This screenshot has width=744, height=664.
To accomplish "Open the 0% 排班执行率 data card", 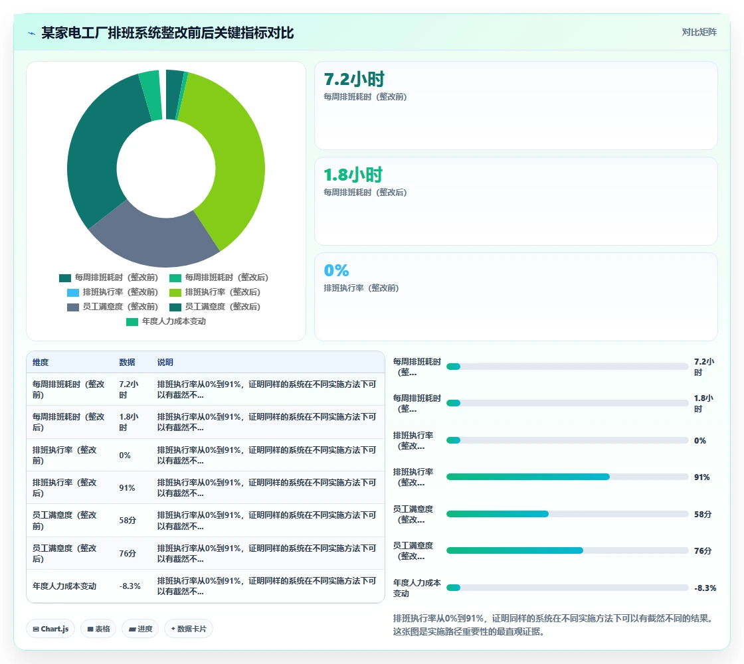I will click(x=515, y=296).
